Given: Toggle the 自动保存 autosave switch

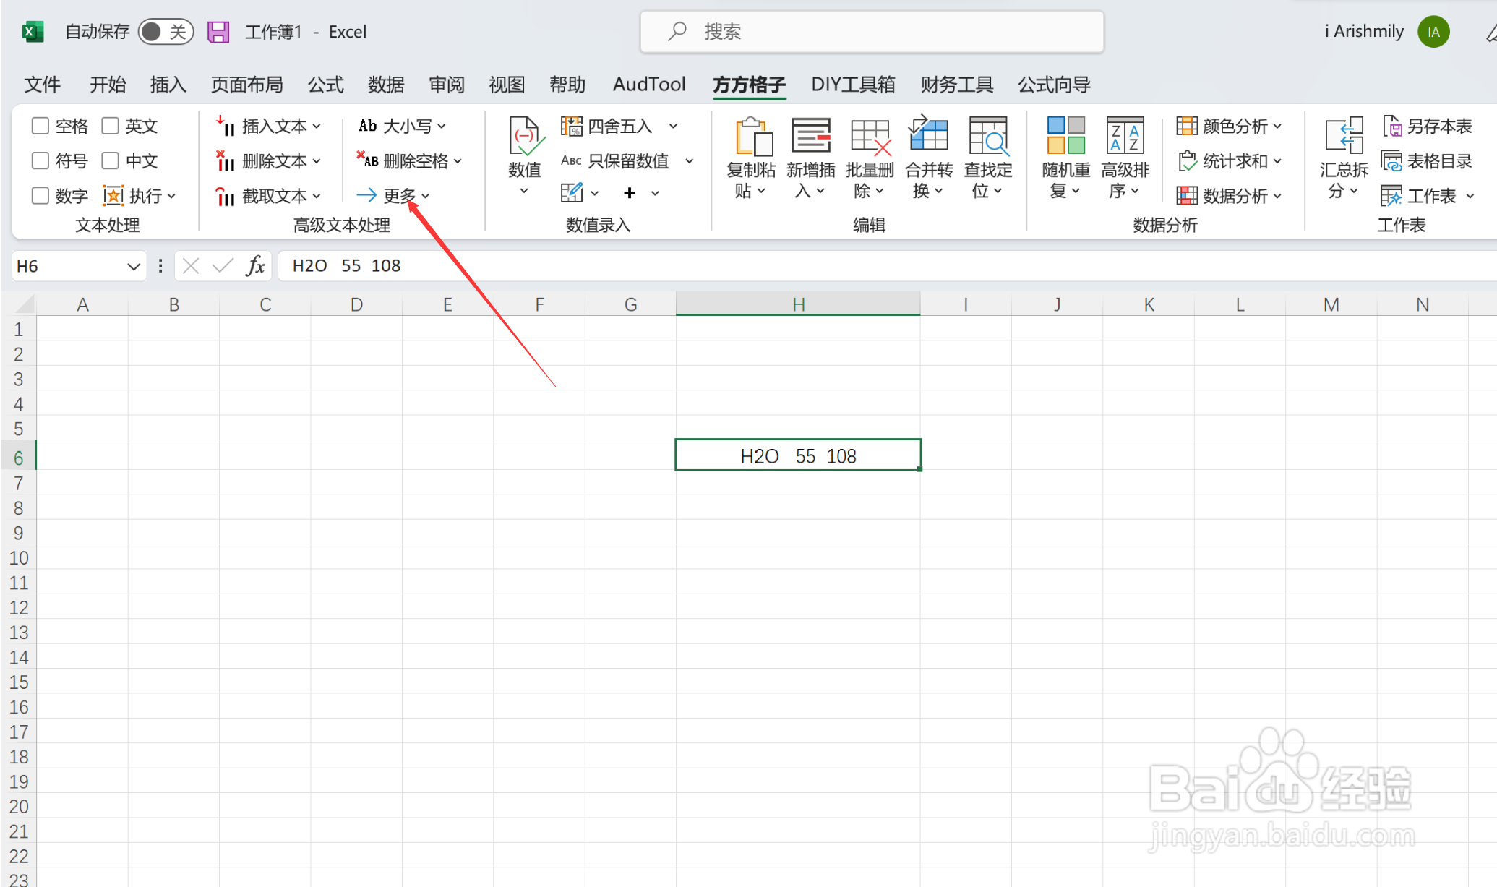Looking at the screenshot, I should pos(166,32).
